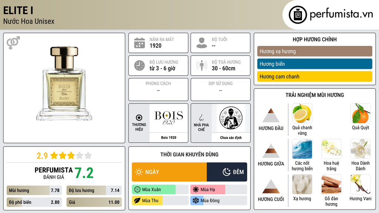Click the Mùa Xuân flower icon
This screenshot has height=213, width=379.
(137, 190)
